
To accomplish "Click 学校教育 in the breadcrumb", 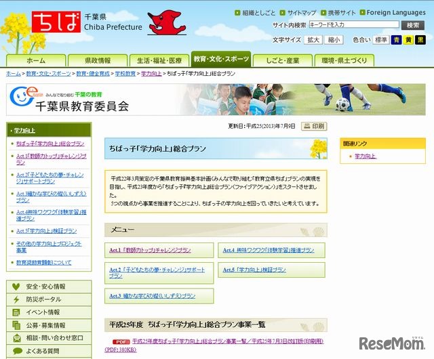I will click(x=125, y=74).
